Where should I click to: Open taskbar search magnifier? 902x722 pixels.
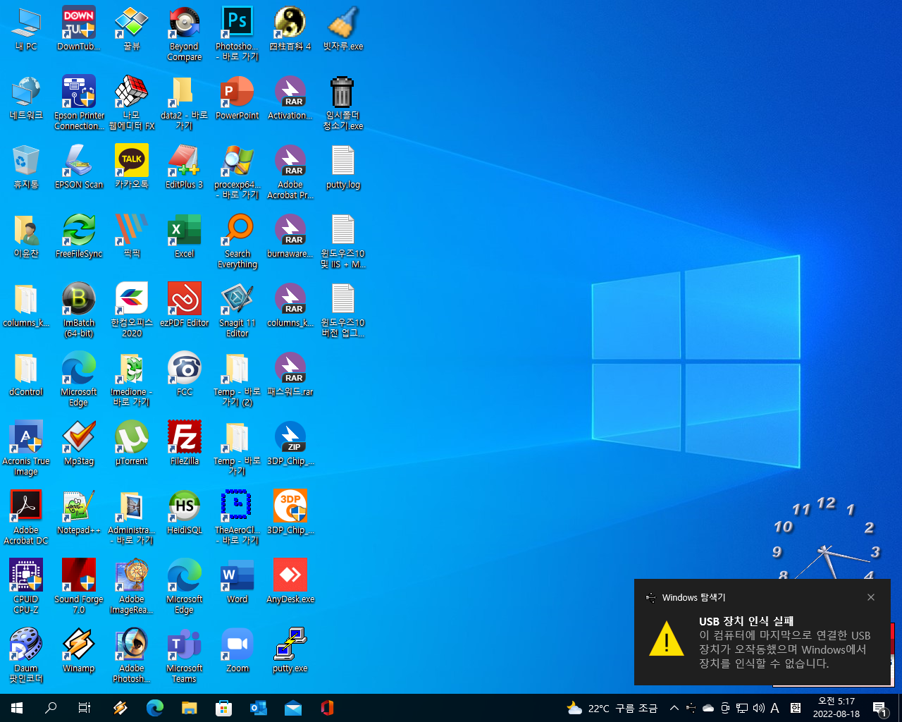(x=51, y=708)
